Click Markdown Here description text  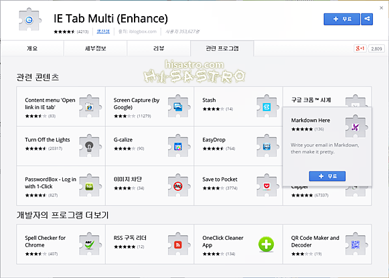(325, 149)
